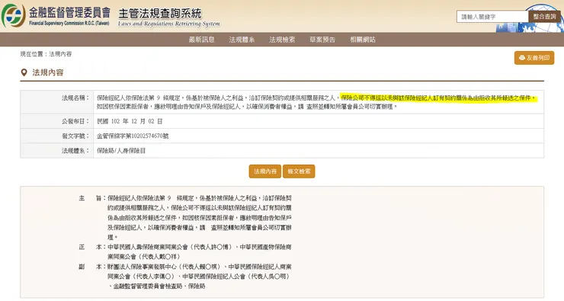Click the 整合查詢 search button

click(545, 17)
